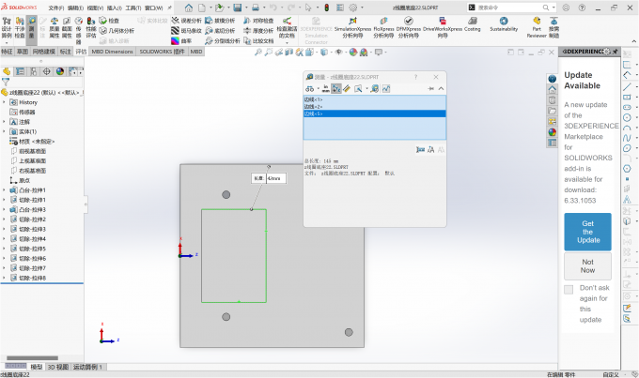639x378 pixels.
Task: Click the ruler icon in Measure dialog
Action: (347, 88)
